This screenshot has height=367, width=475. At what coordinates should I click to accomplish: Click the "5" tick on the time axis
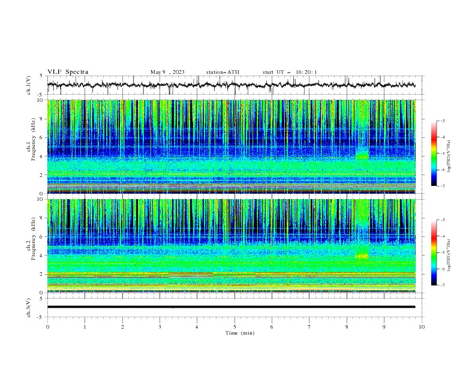pyautogui.click(x=235, y=327)
